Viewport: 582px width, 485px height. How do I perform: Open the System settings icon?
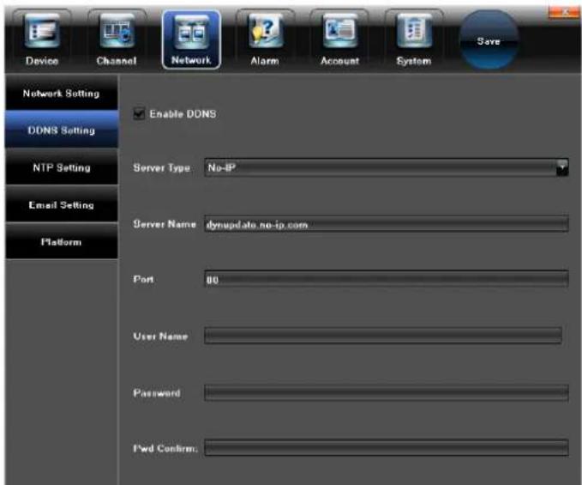pyautogui.click(x=414, y=39)
